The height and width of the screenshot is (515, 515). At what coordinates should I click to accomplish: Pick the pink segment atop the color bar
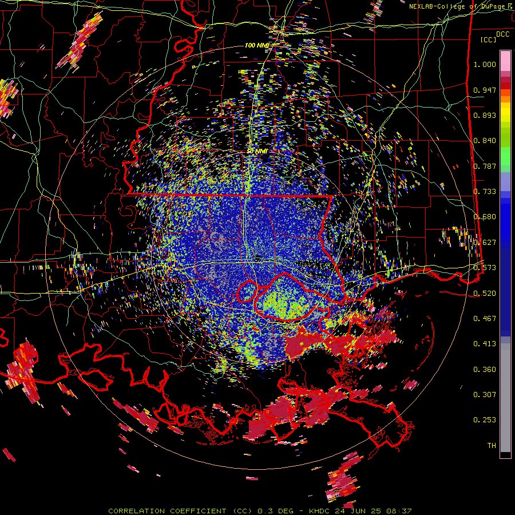click(x=505, y=61)
